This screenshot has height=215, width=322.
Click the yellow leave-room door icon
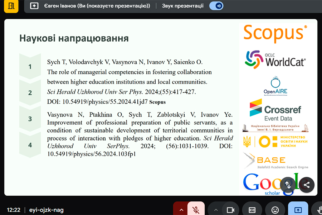(11, 6)
